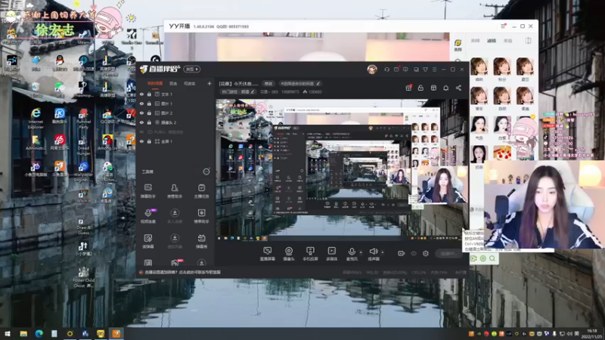Toggle preview eye icon in bottom bar
The image size is (605, 340).
[414, 253]
